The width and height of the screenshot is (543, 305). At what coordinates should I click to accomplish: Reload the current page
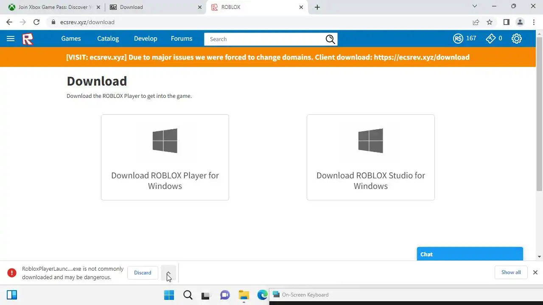coord(36,22)
